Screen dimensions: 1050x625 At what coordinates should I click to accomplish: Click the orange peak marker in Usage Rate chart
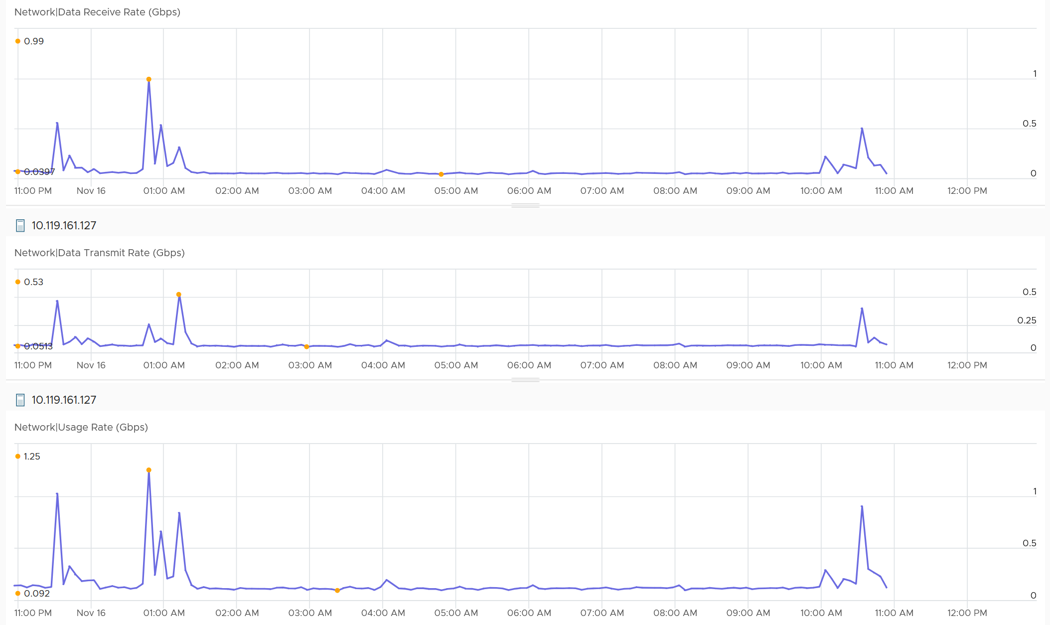[149, 470]
